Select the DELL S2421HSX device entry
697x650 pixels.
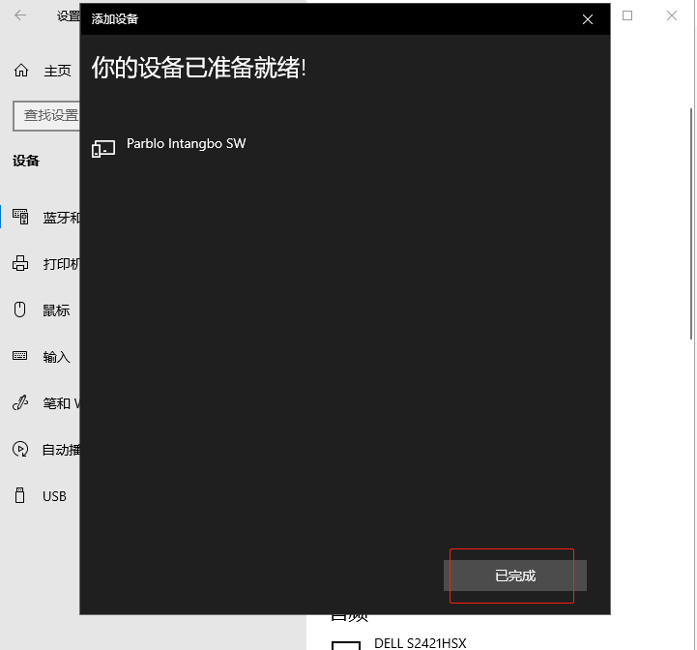click(x=421, y=643)
